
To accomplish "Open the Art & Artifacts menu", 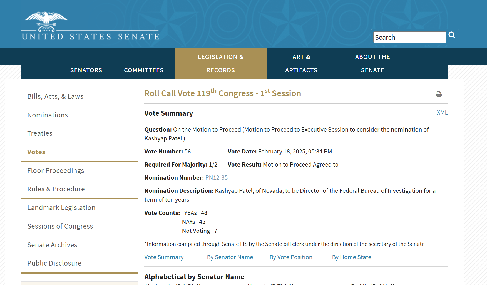I will 301,63.
